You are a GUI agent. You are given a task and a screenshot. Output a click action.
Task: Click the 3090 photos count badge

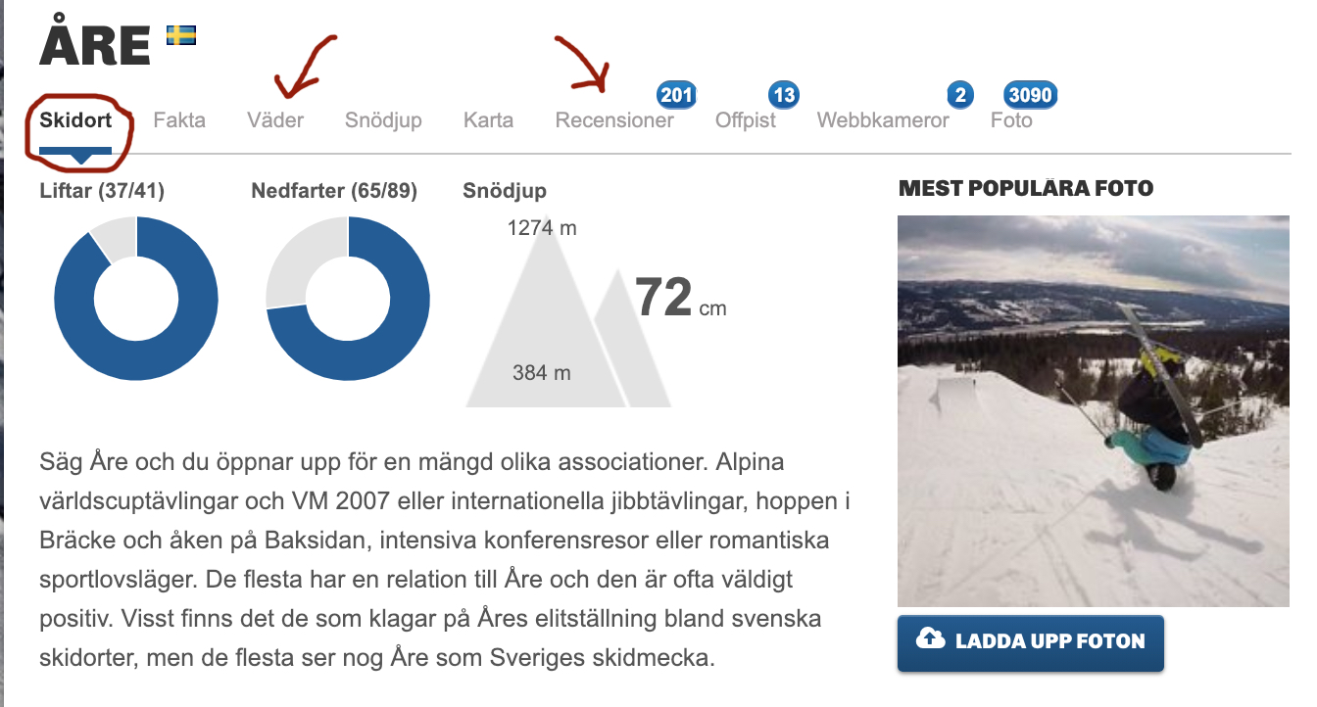(1030, 95)
